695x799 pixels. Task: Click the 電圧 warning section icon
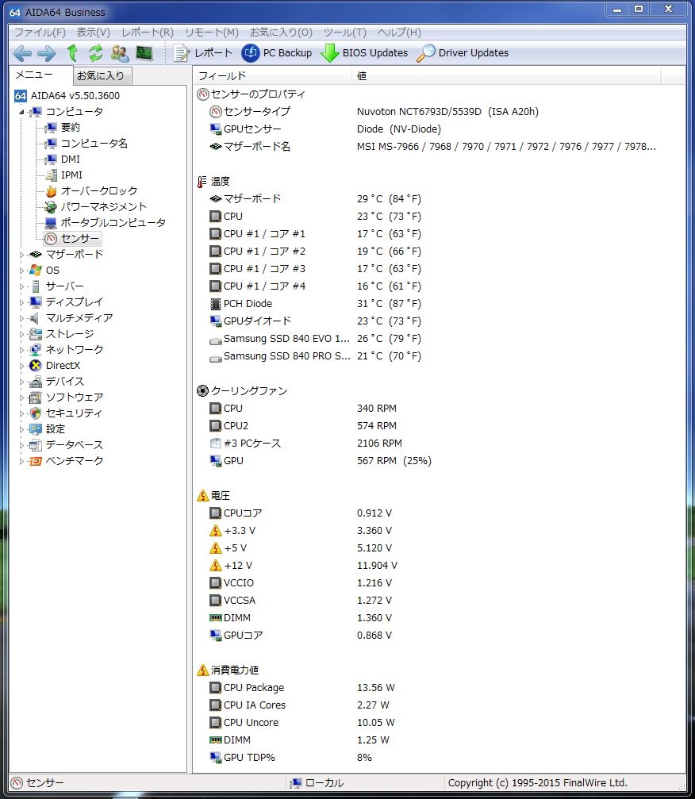pos(203,495)
